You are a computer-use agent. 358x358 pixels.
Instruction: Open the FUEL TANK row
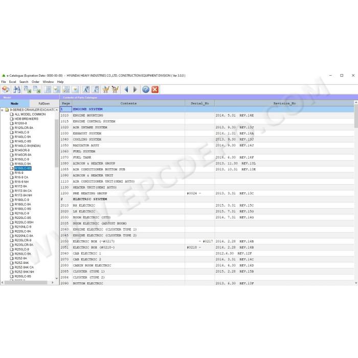207,158
